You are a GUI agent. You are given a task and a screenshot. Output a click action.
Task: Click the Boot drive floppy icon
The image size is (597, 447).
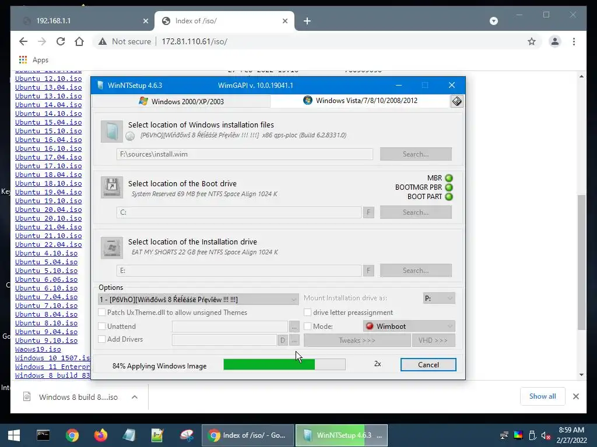tap(111, 187)
